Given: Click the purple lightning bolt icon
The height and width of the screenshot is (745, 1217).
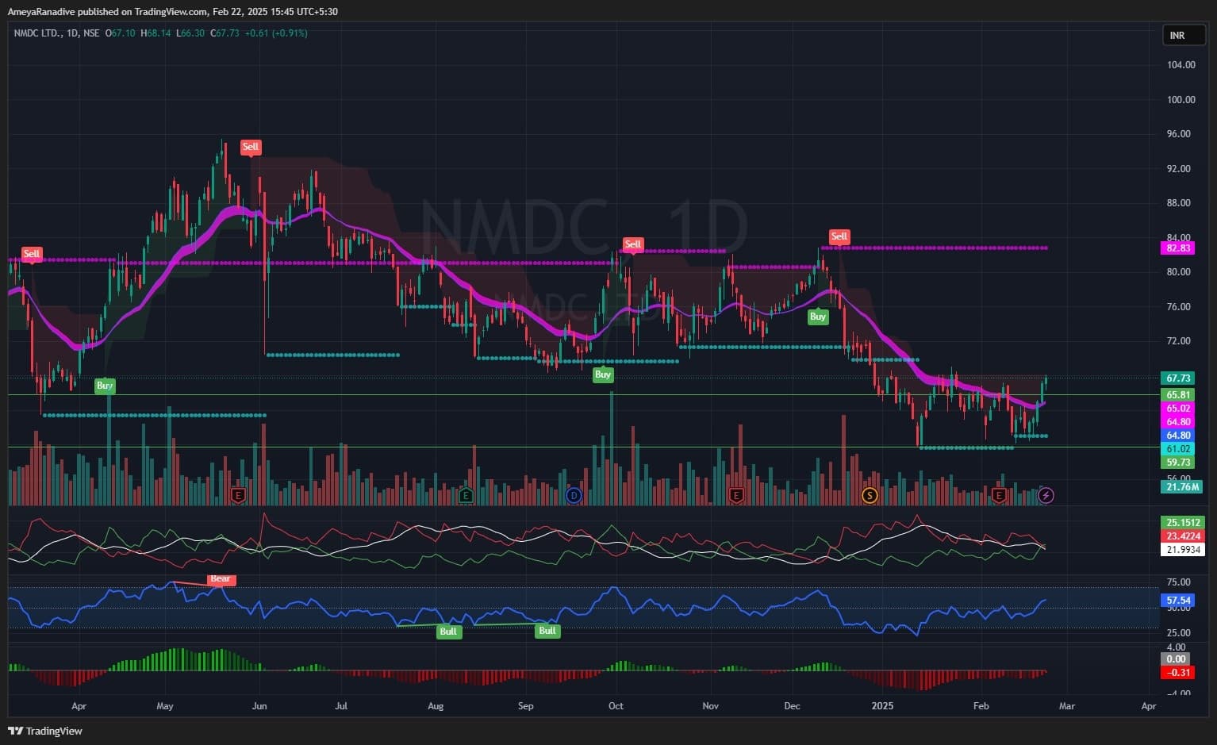Looking at the screenshot, I should (1046, 496).
